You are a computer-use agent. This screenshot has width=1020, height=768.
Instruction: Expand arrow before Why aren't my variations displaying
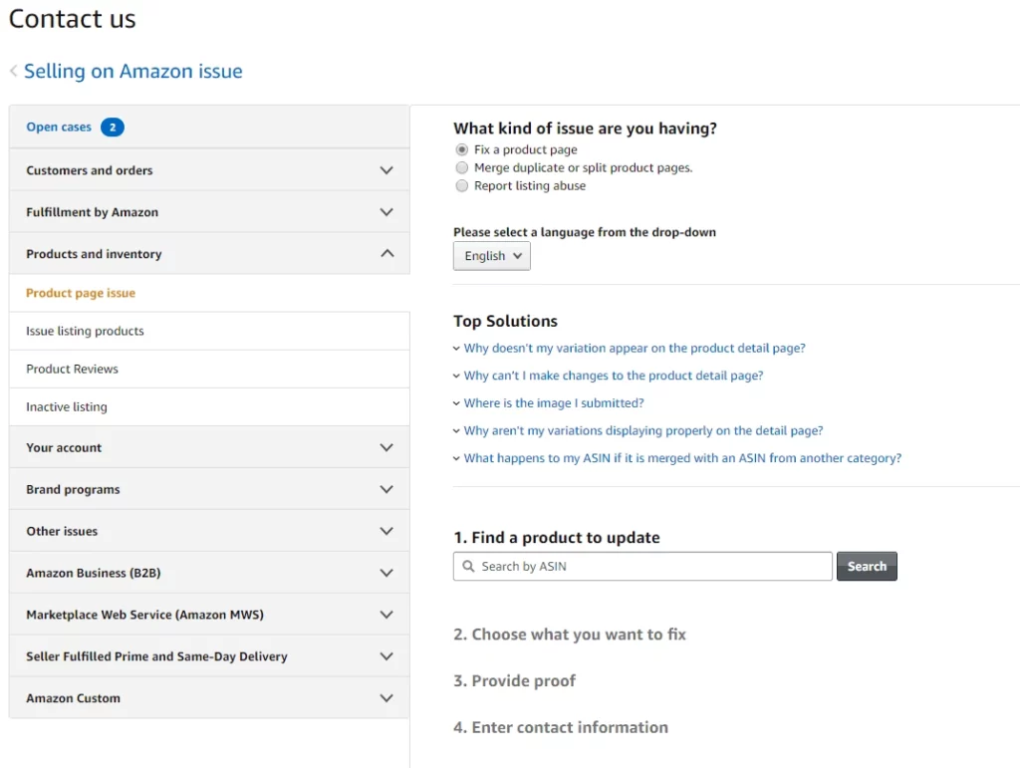point(456,431)
